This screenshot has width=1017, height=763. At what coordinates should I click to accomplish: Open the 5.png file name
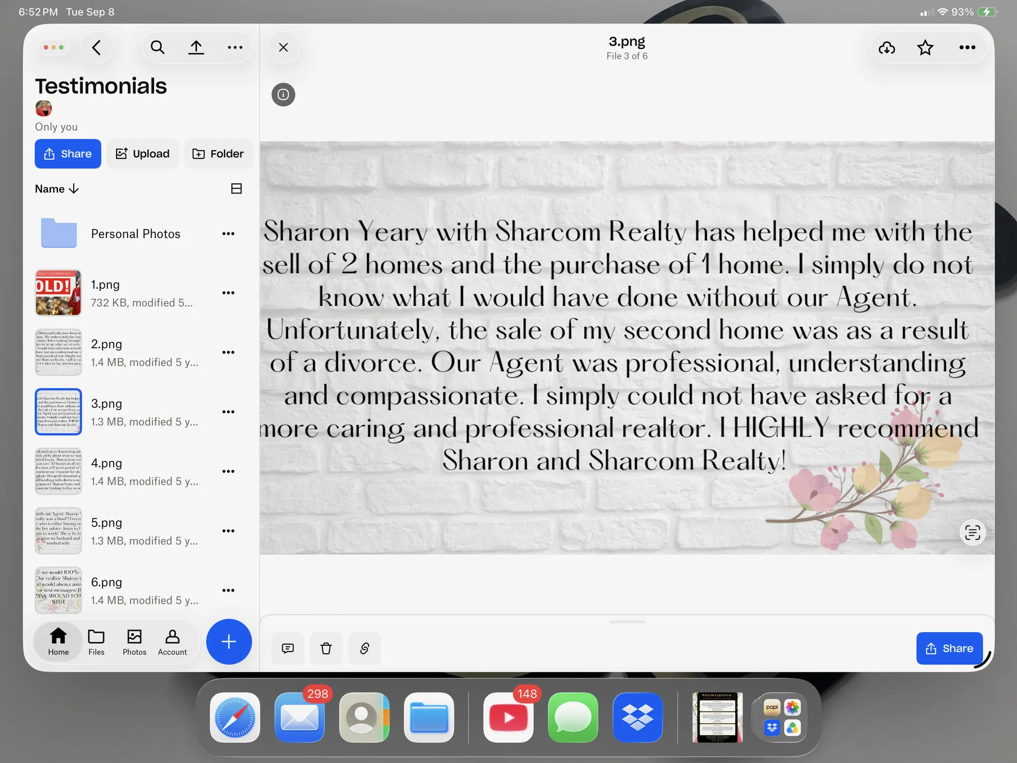106,522
